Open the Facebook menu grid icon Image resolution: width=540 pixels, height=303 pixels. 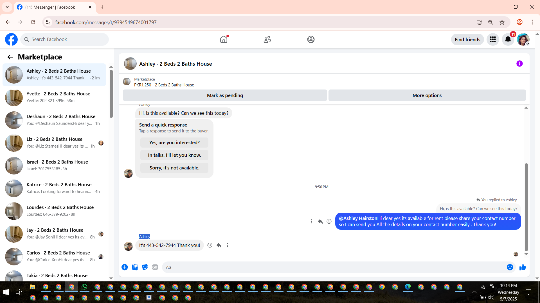(493, 40)
